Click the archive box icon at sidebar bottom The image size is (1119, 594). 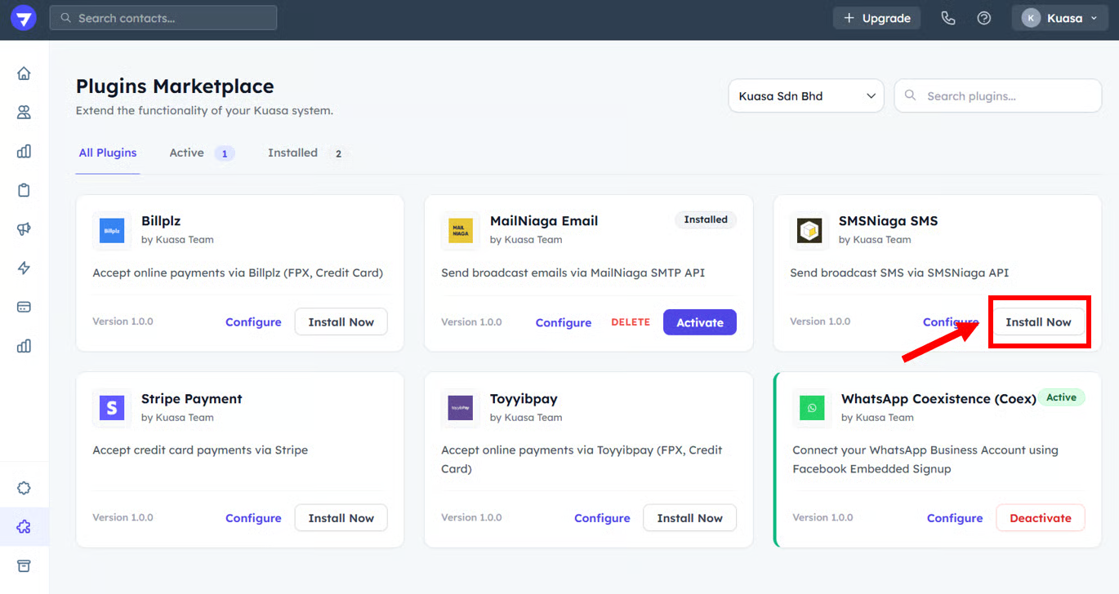[24, 566]
